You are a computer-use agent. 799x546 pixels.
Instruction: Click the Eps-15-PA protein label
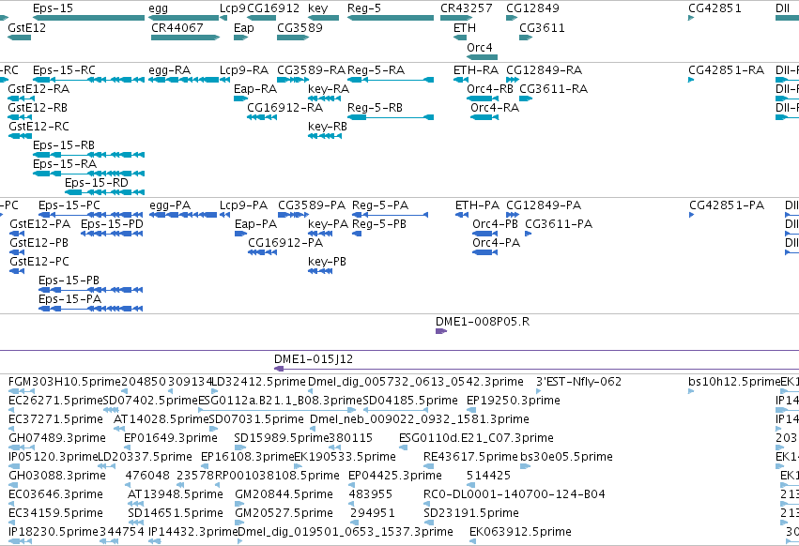69,299
